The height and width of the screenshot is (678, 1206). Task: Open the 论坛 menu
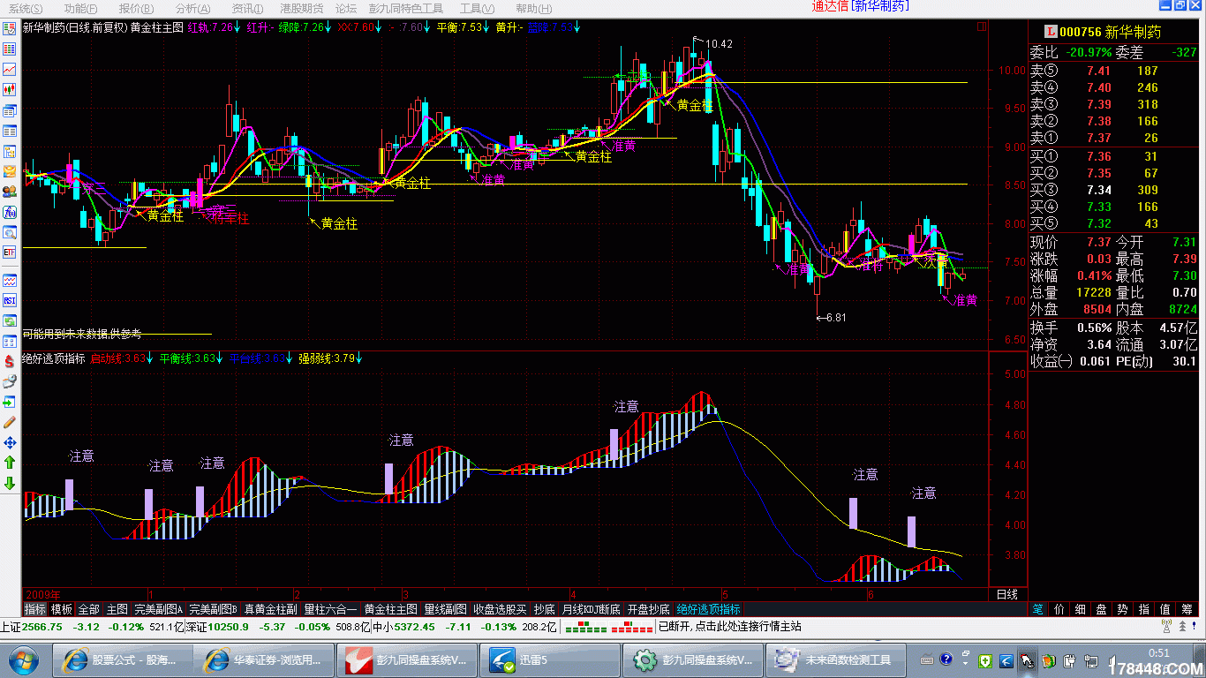click(345, 7)
